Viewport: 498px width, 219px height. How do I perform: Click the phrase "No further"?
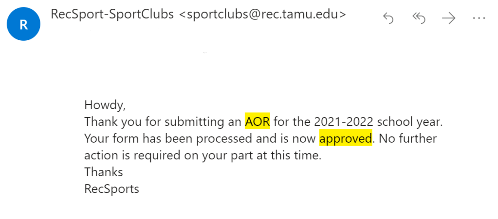(x=408, y=138)
